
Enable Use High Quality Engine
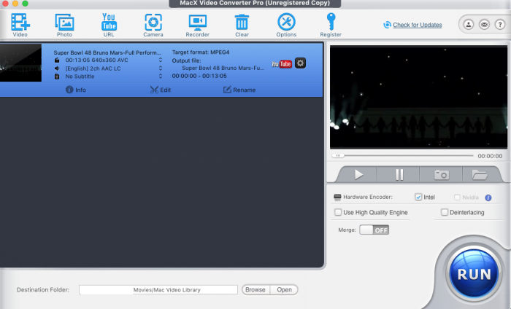click(338, 212)
